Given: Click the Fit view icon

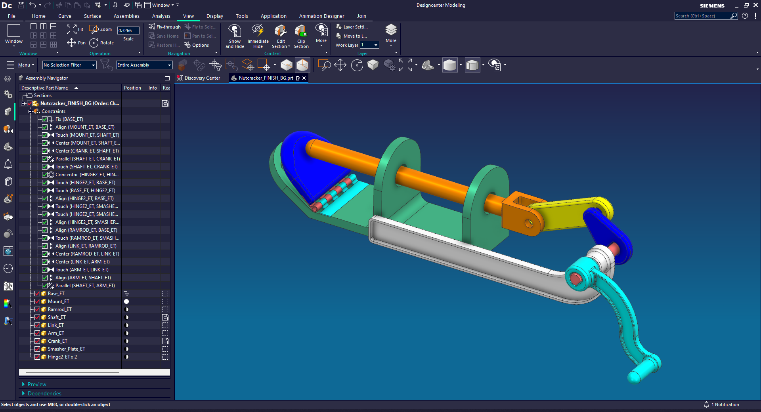Looking at the screenshot, I should [x=75, y=29].
